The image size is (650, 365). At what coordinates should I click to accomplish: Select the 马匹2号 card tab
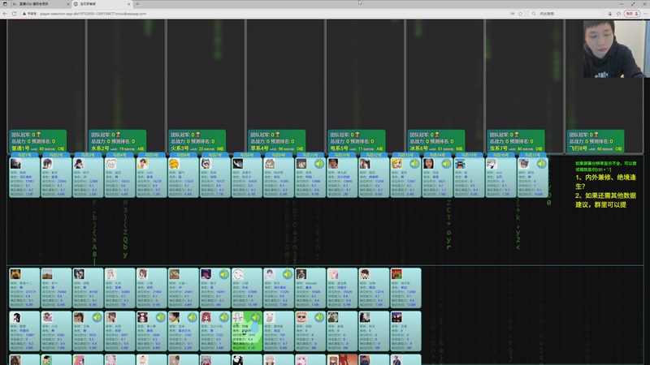point(56,155)
